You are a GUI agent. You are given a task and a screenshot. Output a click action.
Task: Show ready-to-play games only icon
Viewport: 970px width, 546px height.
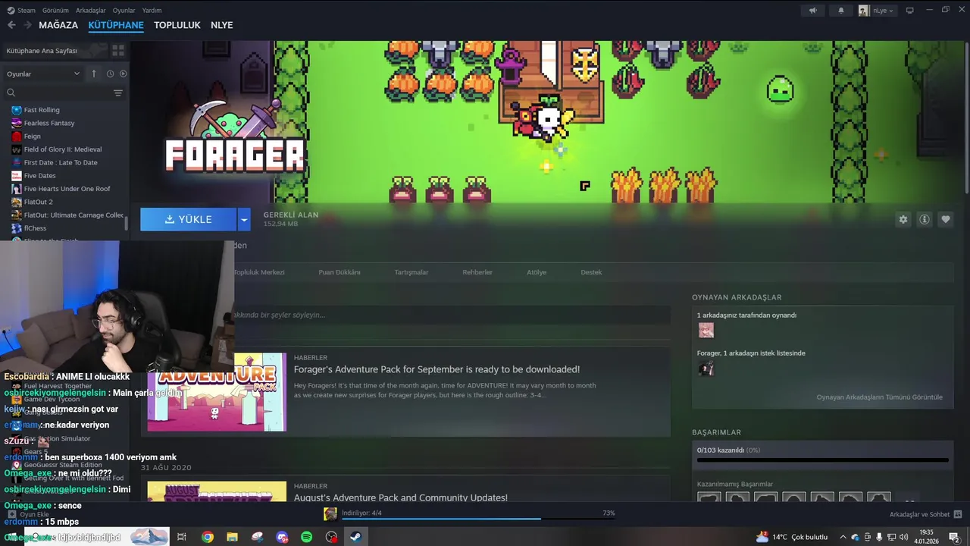(123, 74)
